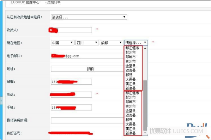The width and height of the screenshot is (211, 140).
Task: Click the 手机 input field
Action: 71,108
